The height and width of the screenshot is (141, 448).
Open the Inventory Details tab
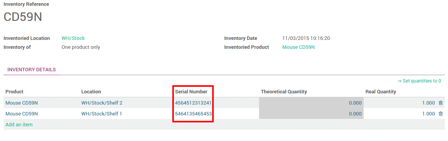31,69
